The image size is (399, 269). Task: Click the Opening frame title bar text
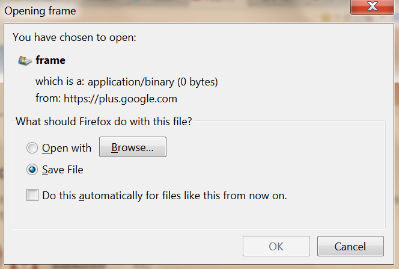pyautogui.click(x=41, y=10)
